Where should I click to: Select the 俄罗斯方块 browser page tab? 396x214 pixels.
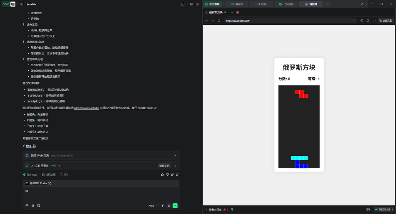coord(214,12)
